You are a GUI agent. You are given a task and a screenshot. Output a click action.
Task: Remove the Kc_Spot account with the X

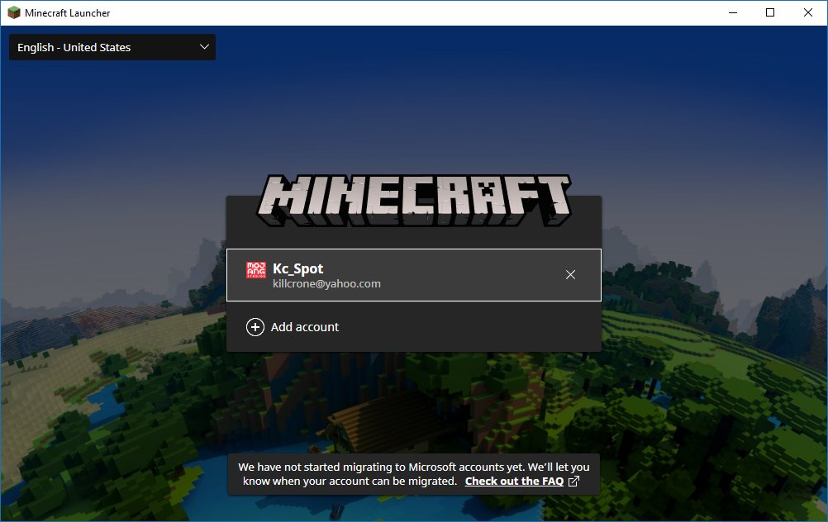[x=570, y=274]
